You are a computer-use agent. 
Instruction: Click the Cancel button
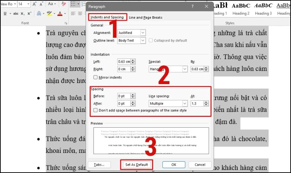[x=200, y=165]
